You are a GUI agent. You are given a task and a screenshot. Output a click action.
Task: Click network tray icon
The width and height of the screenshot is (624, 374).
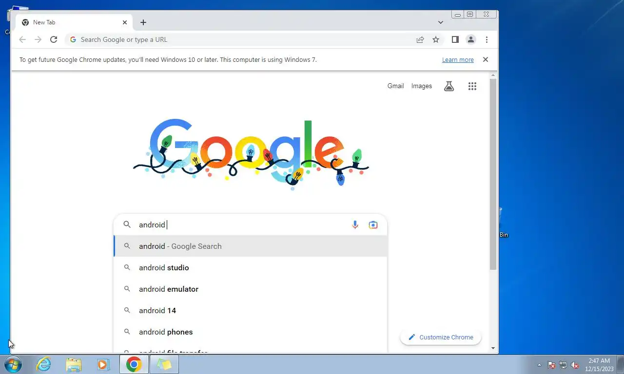pos(563,365)
